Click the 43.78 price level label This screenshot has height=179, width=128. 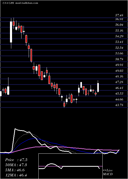pos(119,105)
